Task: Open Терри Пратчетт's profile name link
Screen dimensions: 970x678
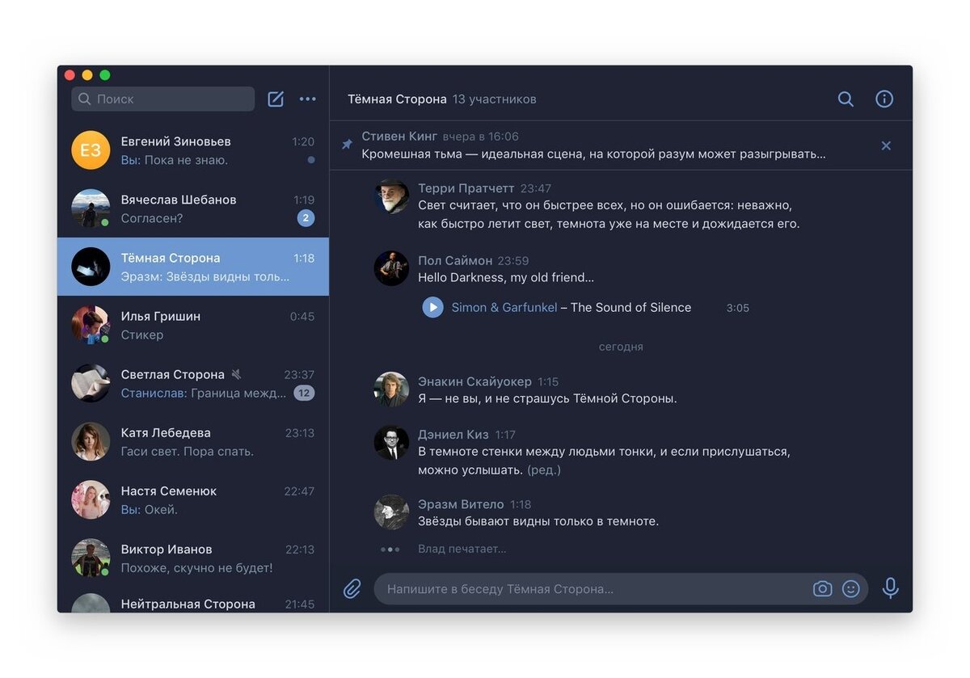Action: click(x=466, y=188)
